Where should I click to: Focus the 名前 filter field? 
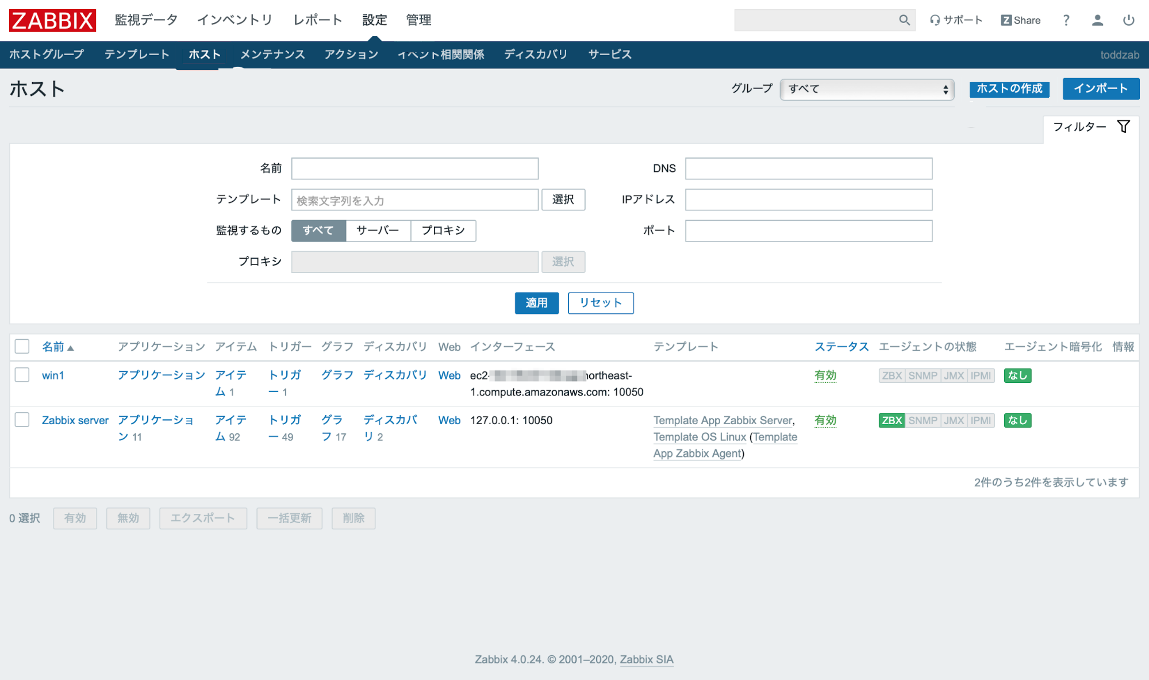[x=415, y=168]
